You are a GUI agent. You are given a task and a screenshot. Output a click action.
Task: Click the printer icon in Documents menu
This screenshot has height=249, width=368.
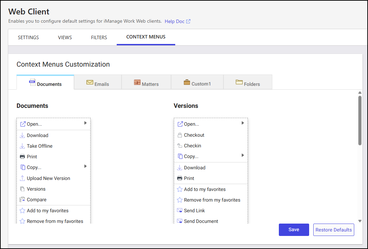(22, 157)
